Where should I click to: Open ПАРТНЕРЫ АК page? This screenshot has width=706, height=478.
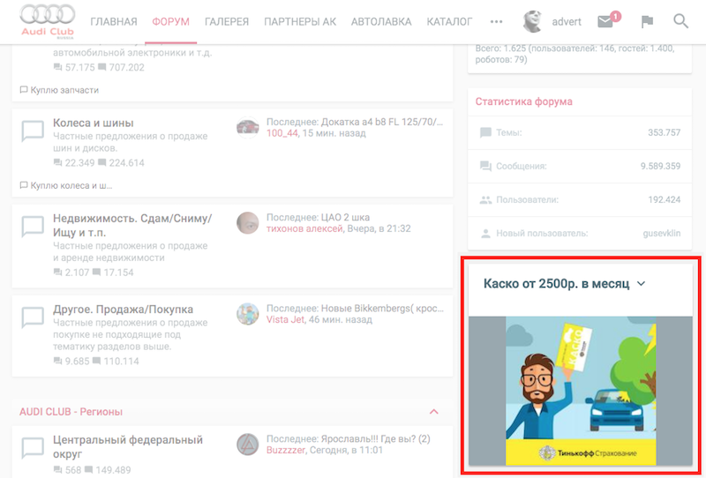pos(300,21)
